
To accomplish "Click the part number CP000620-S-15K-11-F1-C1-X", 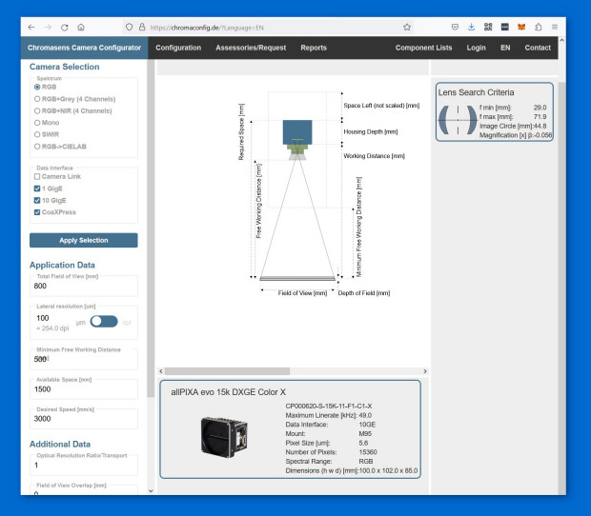I will 329,407.
